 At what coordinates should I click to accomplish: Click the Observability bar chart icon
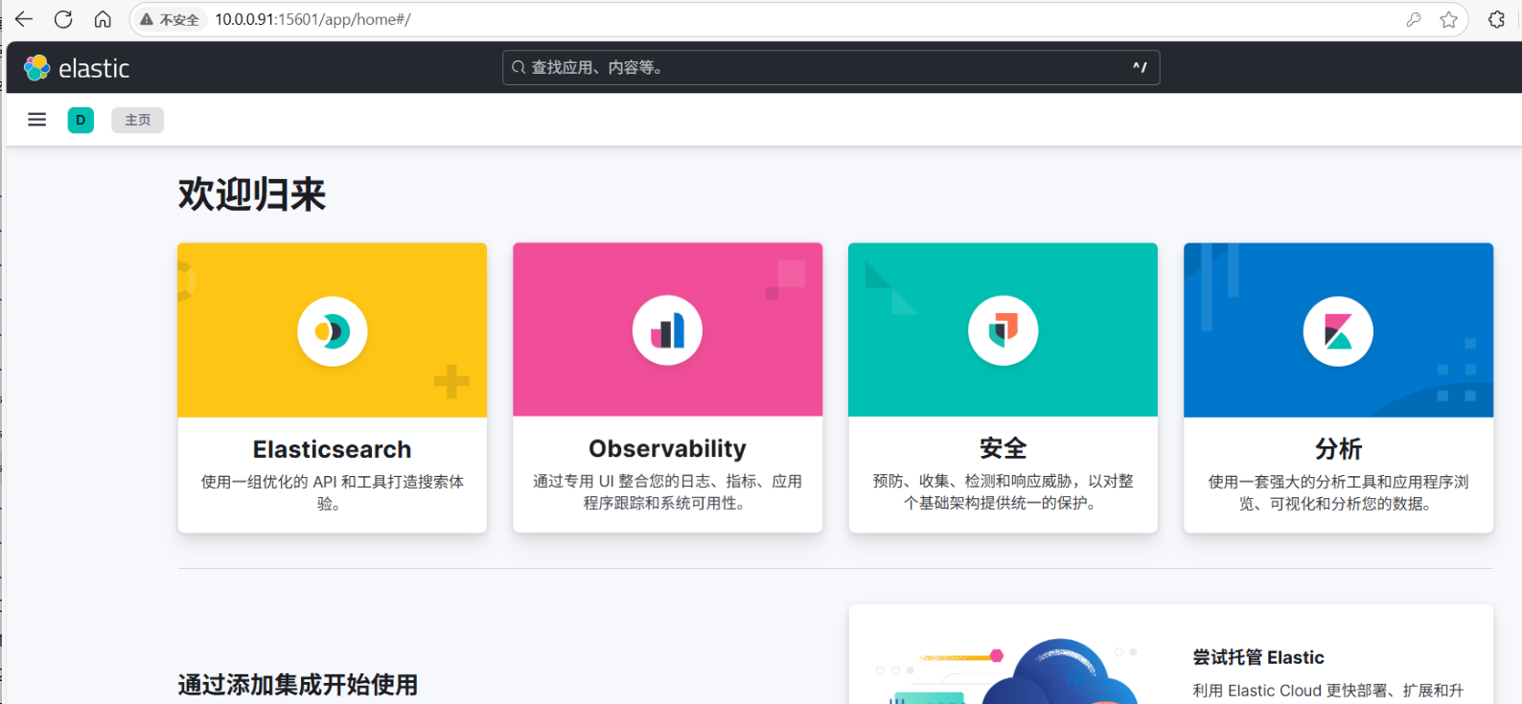667,331
